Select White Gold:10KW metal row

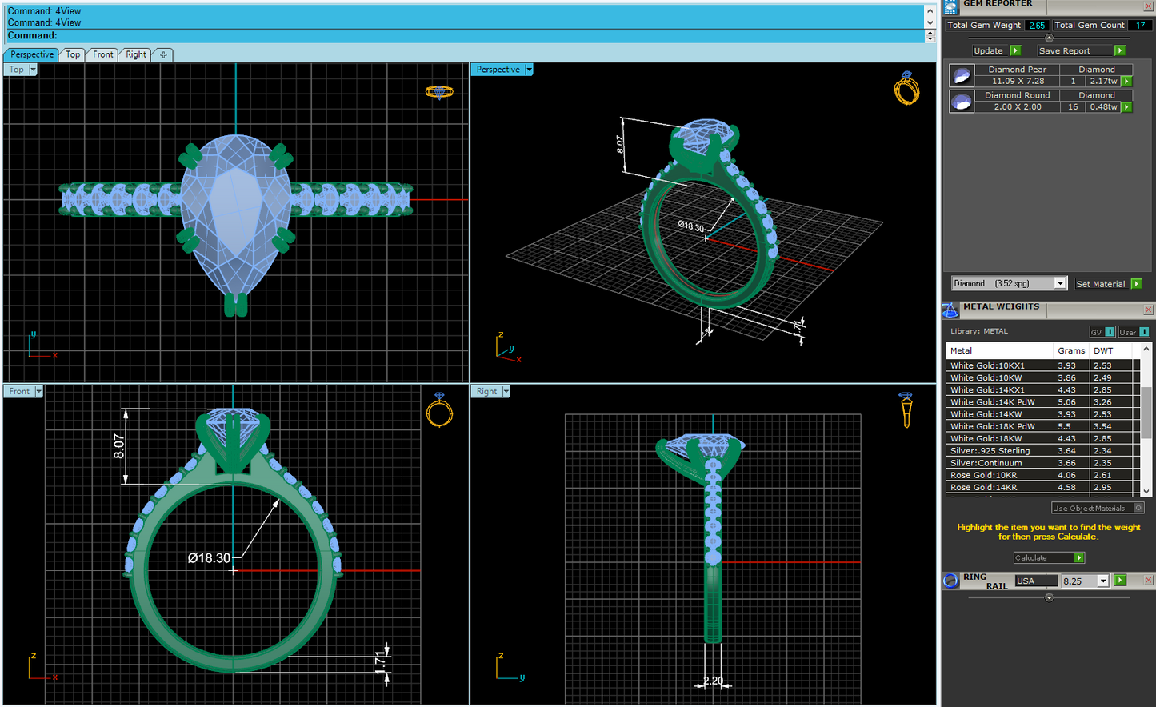click(x=1043, y=377)
